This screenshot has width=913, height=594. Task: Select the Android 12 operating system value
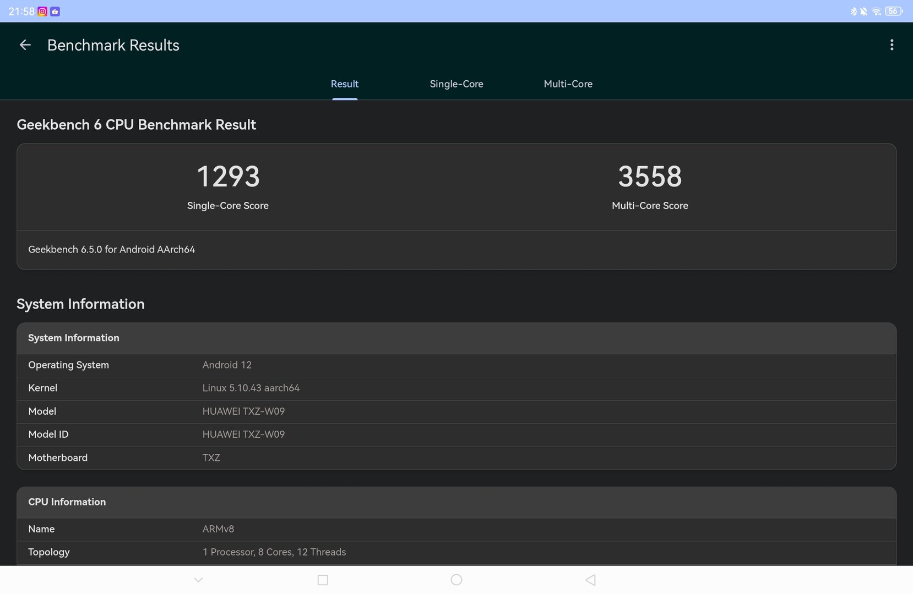pyautogui.click(x=227, y=365)
